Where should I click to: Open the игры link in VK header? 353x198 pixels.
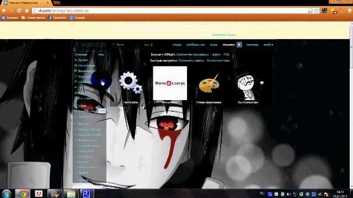213,45
